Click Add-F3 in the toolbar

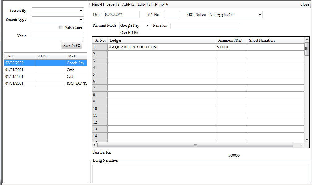point(128,4)
